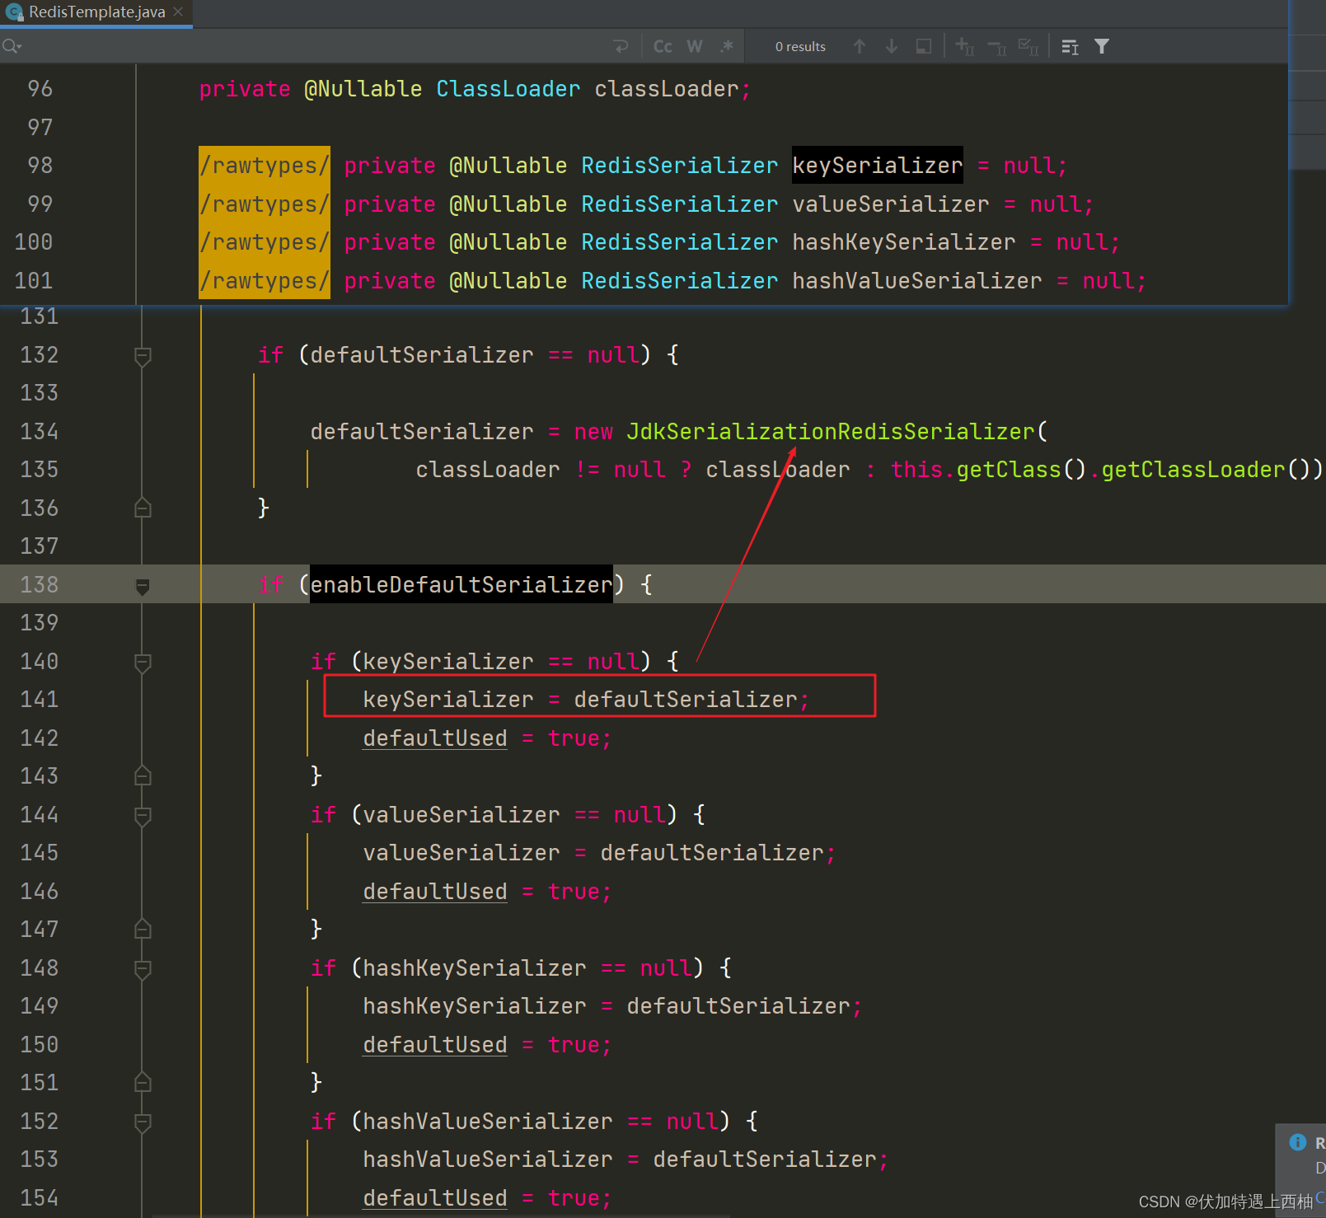Viewport: 1326px width, 1218px height.
Task: Collapse the code block at line 132
Action: pyautogui.click(x=143, y=356)
